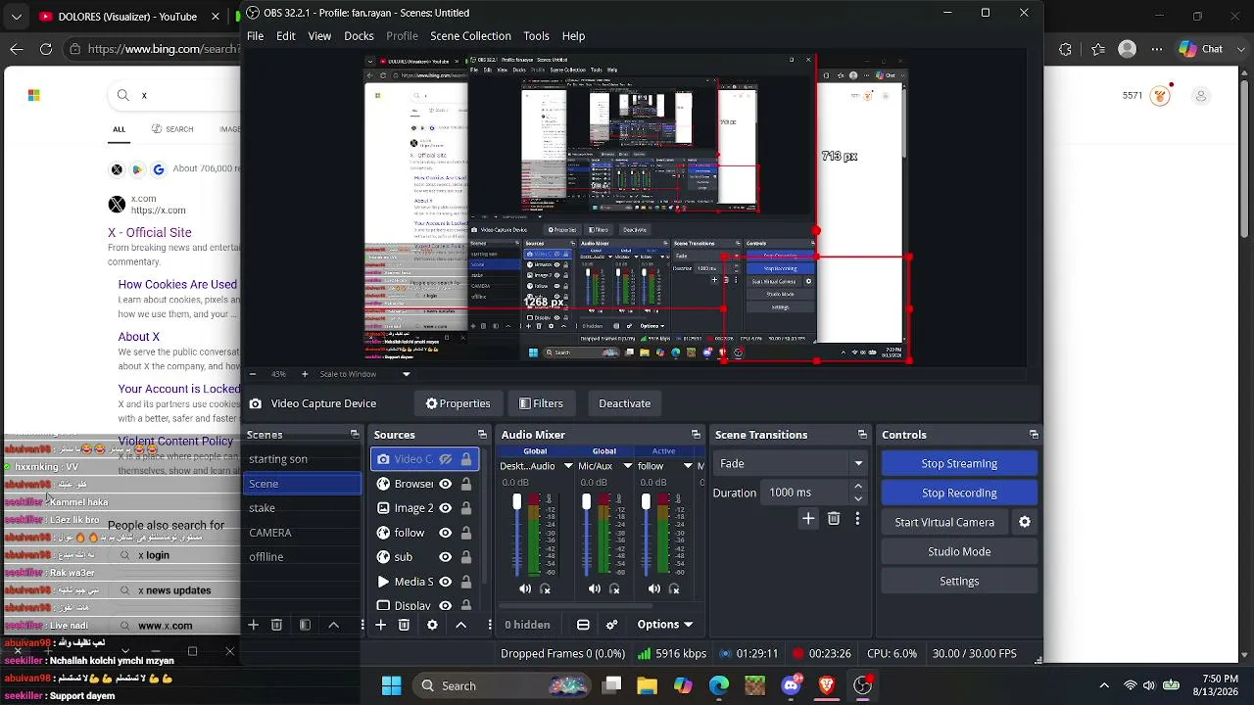1254x705 pixels.
Task: Toggle the lock on the follow source
Action: coord(466,533)
